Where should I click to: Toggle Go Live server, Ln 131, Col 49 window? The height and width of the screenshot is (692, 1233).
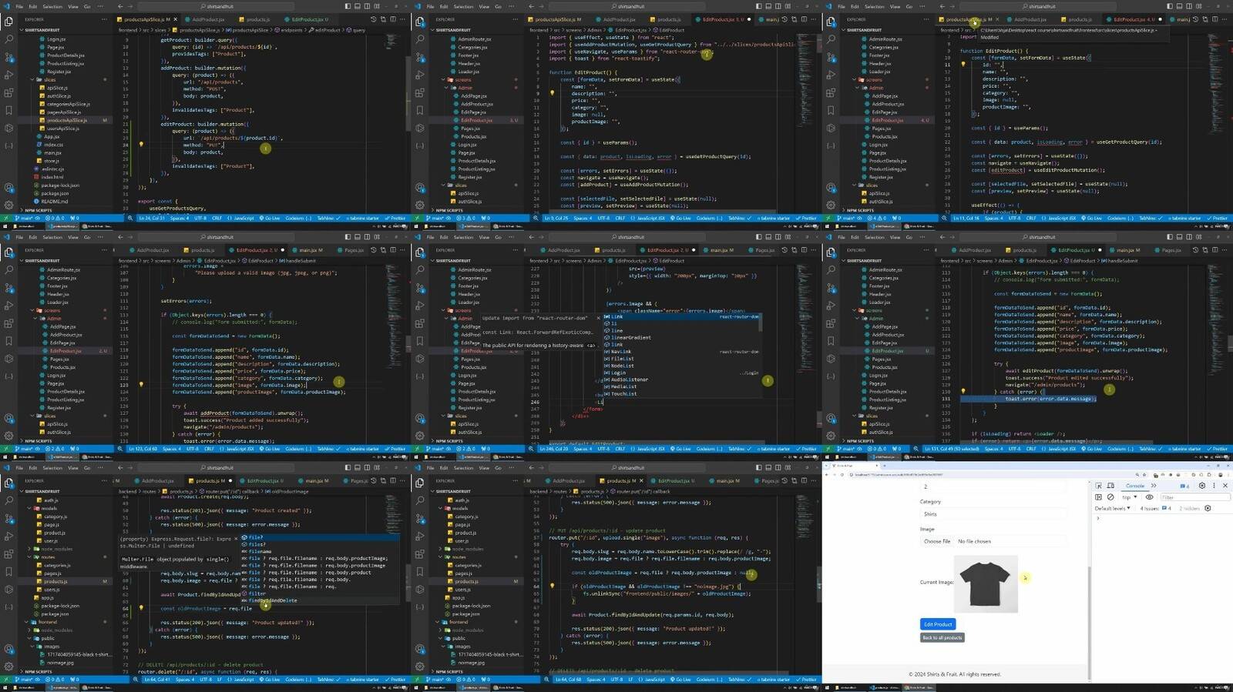coord(1092,449)
